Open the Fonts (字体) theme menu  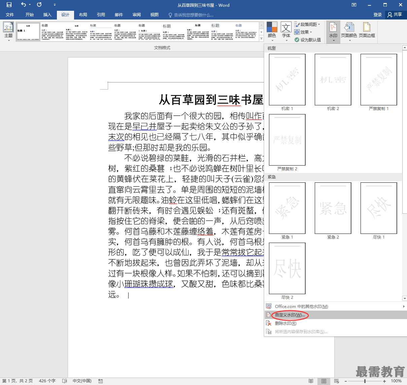(286, 32)
